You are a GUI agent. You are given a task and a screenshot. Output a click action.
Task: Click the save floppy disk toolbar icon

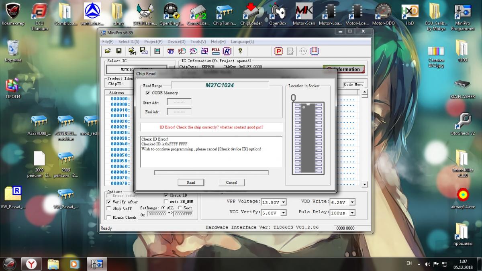pyautogui.click(x=119, y=51)
